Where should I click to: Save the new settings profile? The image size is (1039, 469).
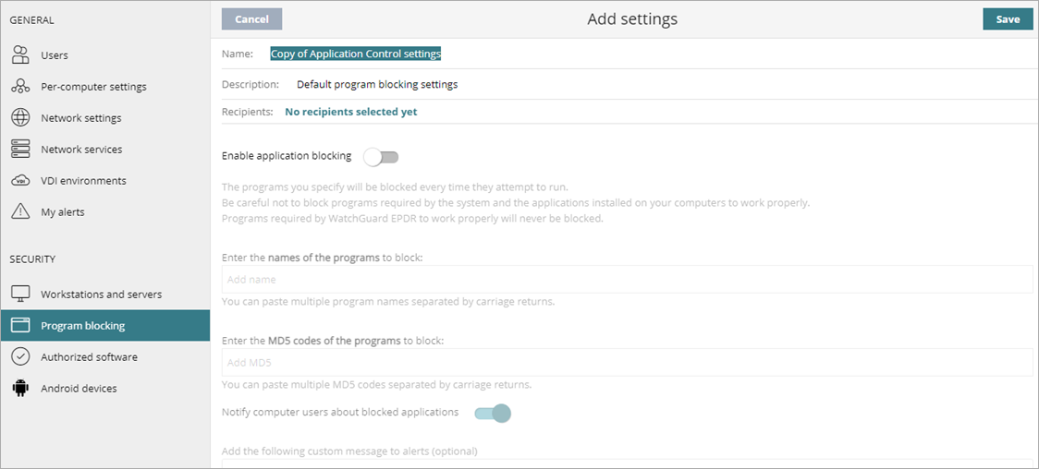click(1008, 19)
